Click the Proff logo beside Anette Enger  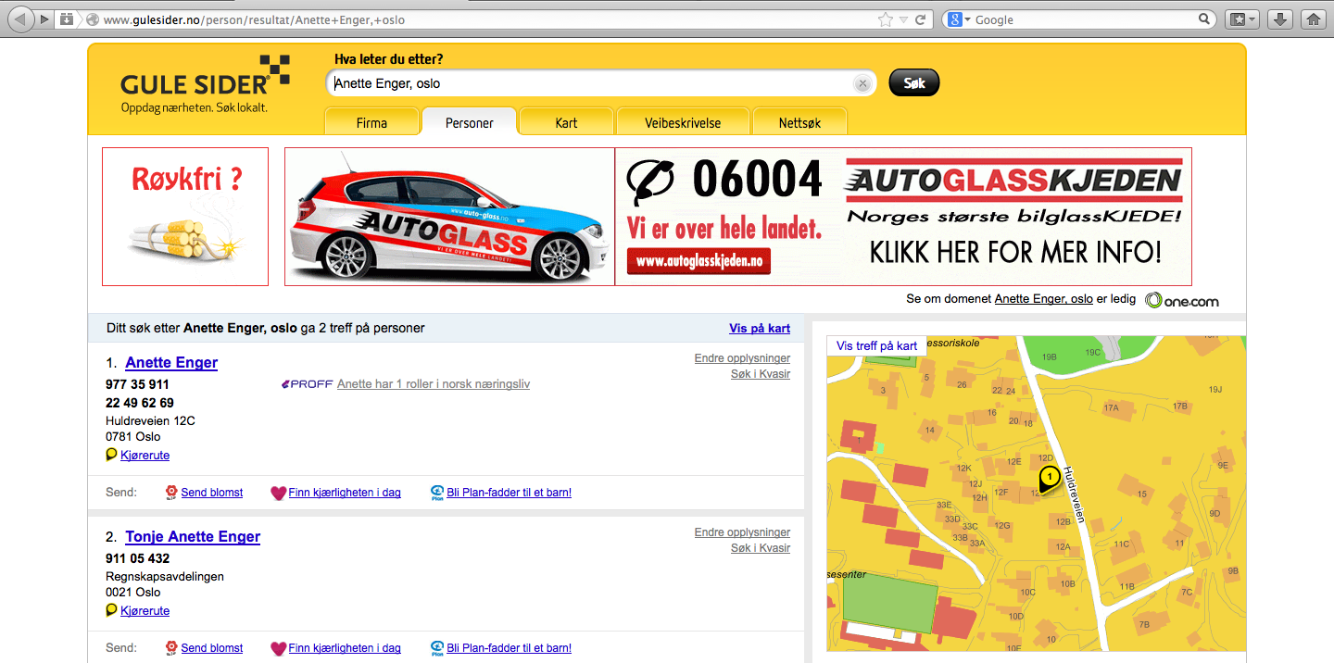click(x=306, y=384)
